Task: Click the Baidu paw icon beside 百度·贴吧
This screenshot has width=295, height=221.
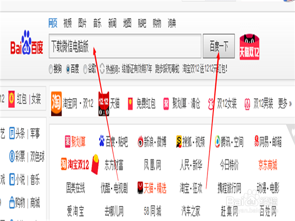Action: [102, 140]
